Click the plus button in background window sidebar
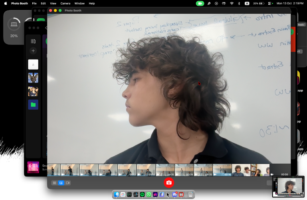 click(33, 51)
